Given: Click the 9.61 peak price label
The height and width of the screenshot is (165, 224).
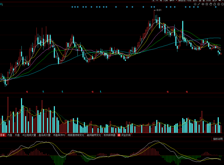Looking at the screenshot, I should click(159, 10).
